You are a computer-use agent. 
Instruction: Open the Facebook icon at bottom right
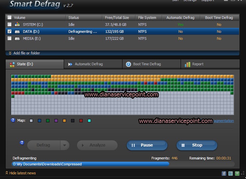224,173
